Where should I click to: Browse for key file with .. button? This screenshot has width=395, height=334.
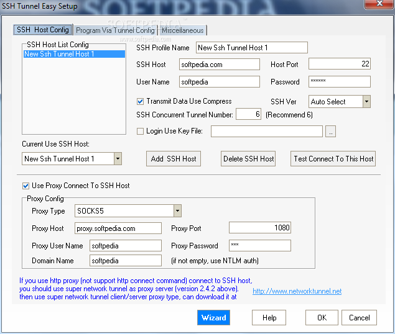click(330, 131)
